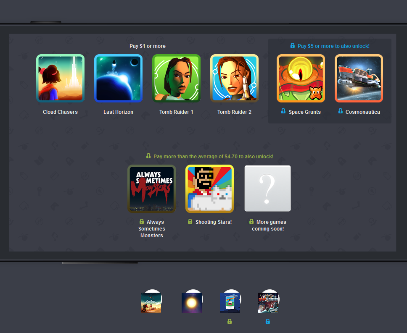This screenshot has height=333, width=407.
Task: Click the Pay $1 or more heading
Action: point(148,46)
